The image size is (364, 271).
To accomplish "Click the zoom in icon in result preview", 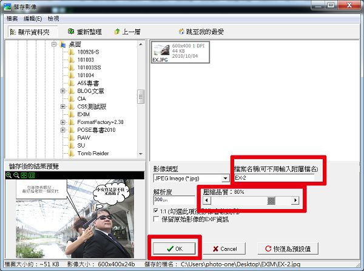I will point(8,175).
